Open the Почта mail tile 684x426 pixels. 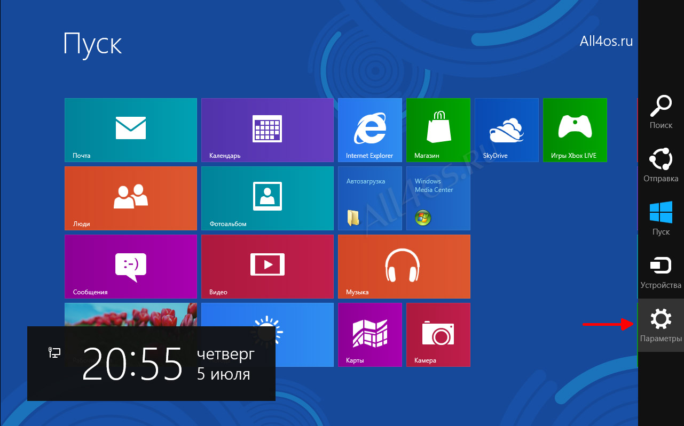pos(131,130)
